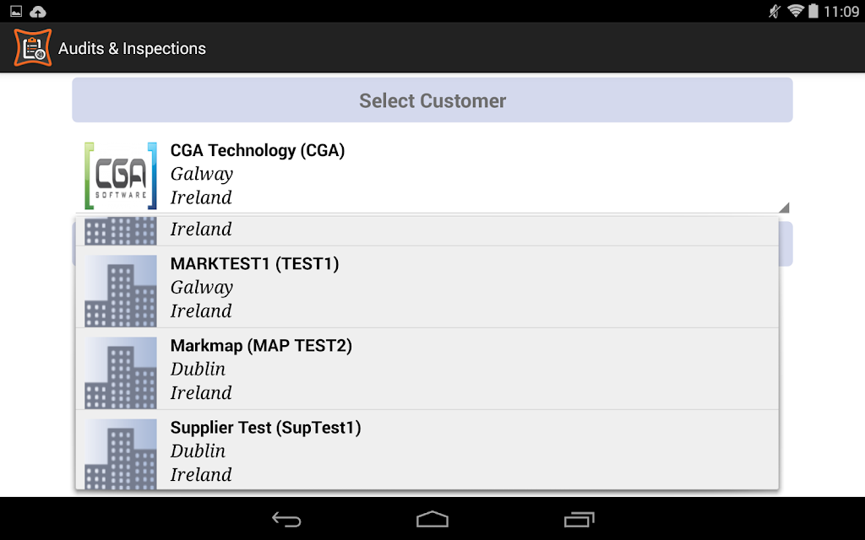The height and width of the screenshot is (540, 865).
Task: Select the MARKTEST1 building icon
Action: [120, 291]
